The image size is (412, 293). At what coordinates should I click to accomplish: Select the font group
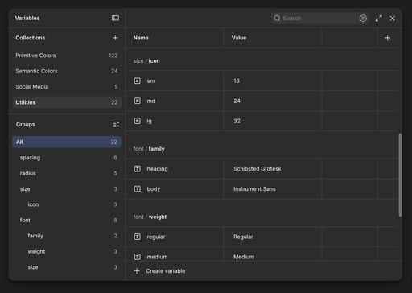click(x=67, y=220)
